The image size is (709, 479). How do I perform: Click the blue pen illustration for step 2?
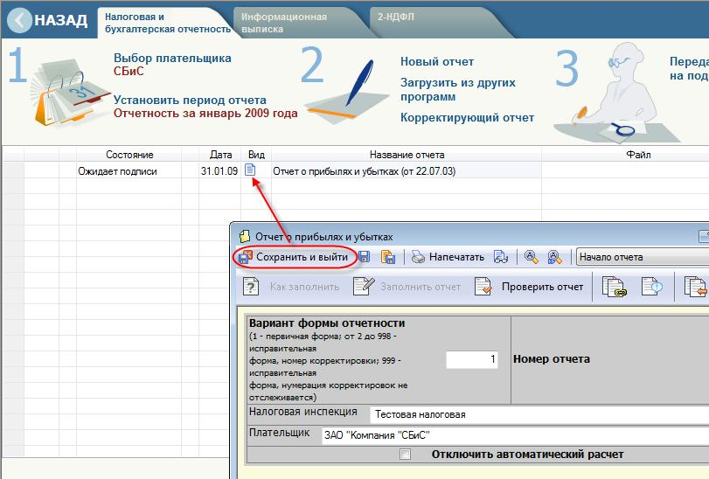348,93
